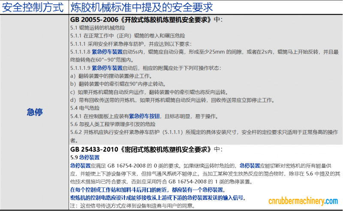Click the blue sentence starting '密炼机的控制电路应设计成'

pyautogui.click(x=158, y=198)
